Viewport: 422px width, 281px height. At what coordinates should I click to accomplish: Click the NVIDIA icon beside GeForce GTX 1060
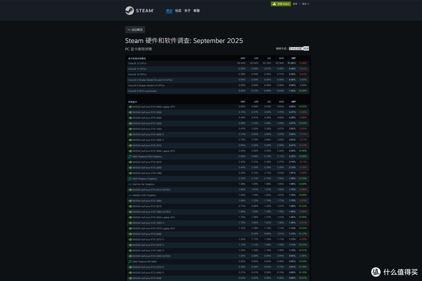tap(130, 173)
